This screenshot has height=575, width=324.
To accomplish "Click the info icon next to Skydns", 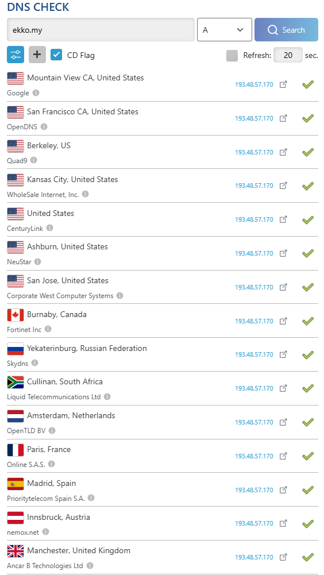I will 34,363.
